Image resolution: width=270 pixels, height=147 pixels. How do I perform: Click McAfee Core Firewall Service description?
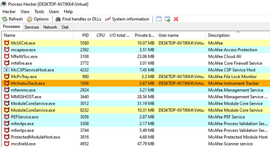click(x=235, y=63)
